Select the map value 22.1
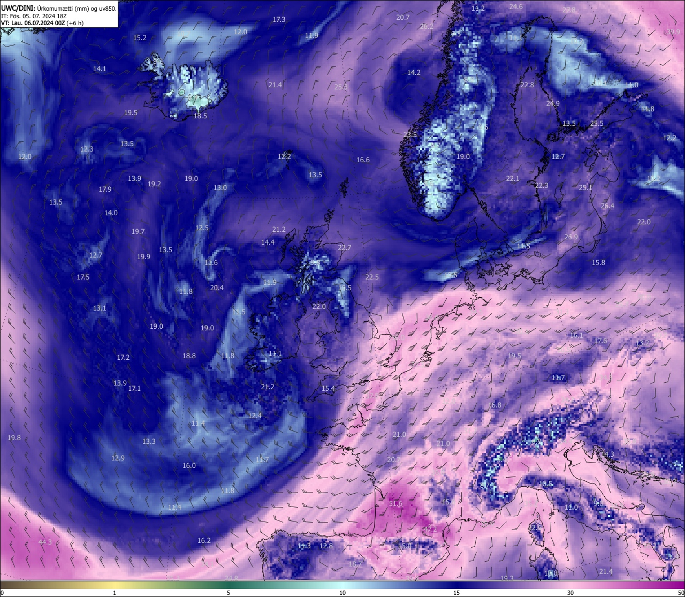This screenshot has width=685, height=597. [513, 179]
